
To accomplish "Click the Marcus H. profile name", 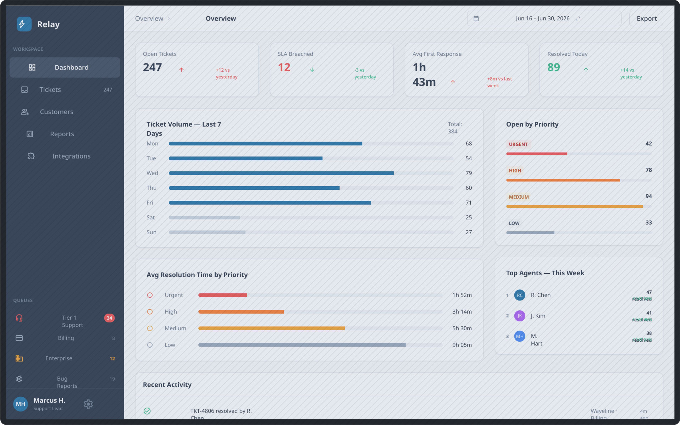I will [x=49, y=401].
